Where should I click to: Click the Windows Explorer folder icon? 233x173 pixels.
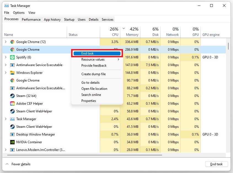click(12, 73)
